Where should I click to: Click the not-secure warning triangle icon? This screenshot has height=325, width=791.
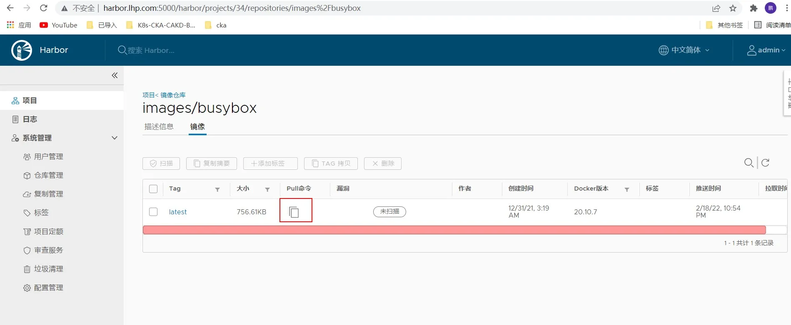[64, 8]
